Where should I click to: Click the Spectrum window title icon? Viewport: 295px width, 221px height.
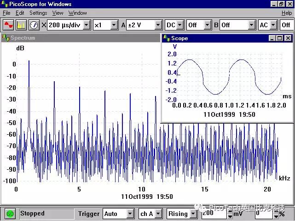tap(6, 38)
